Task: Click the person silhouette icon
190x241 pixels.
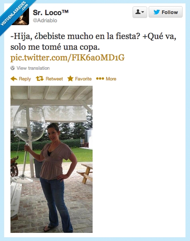Action: 138,12
